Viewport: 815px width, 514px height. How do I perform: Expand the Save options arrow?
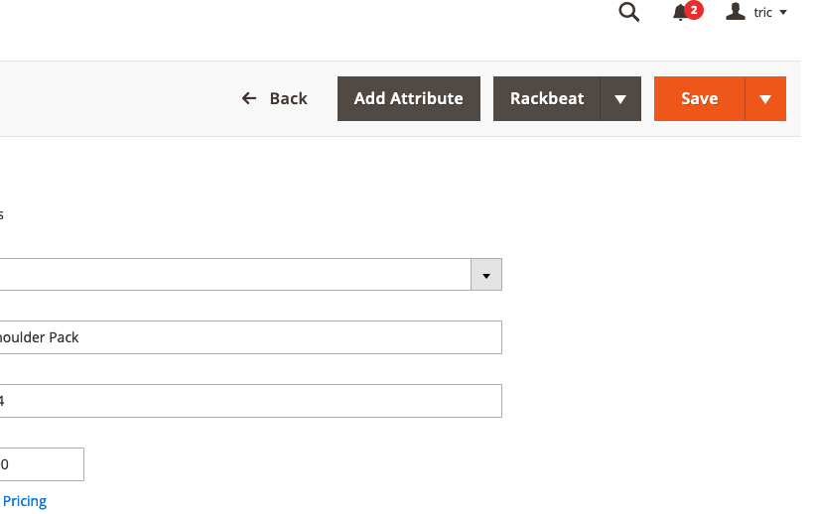[765, 99]
